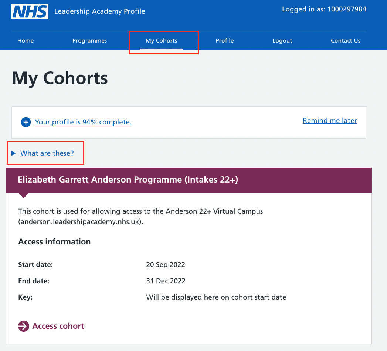
Task: Open the Contact Us page
Action: (x=346, y=40)
